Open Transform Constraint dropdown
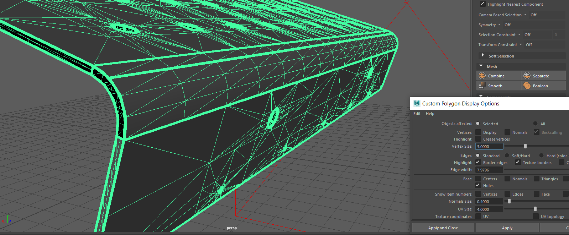 coord(521,44)
